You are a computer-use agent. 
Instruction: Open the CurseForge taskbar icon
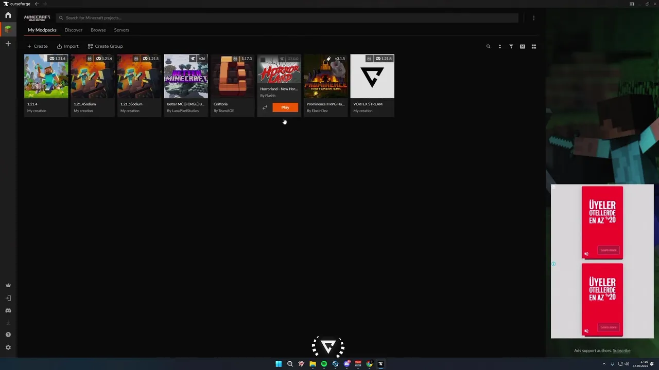380,364
